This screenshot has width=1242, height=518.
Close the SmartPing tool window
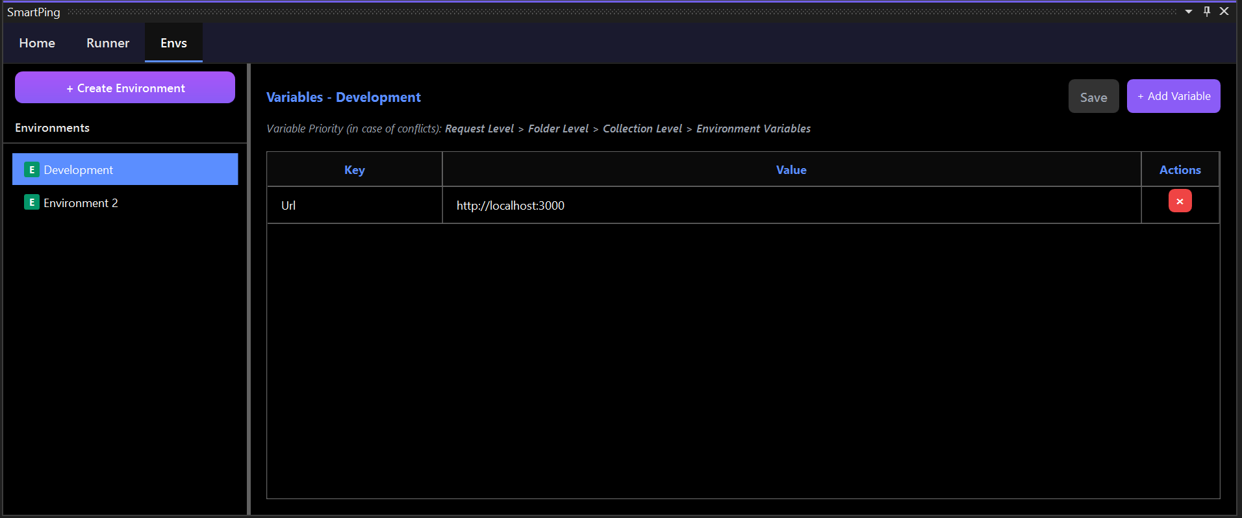(1224, 12)
